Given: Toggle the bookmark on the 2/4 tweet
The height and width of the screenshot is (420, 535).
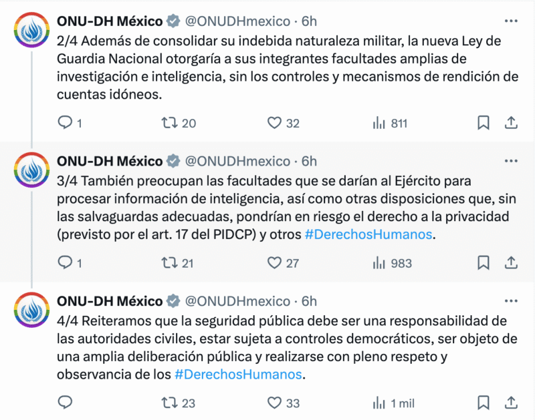Looking at the screenshot, I should coord(482,123).
